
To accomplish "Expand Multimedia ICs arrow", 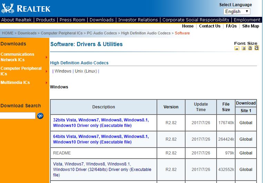I will (46, 83).
